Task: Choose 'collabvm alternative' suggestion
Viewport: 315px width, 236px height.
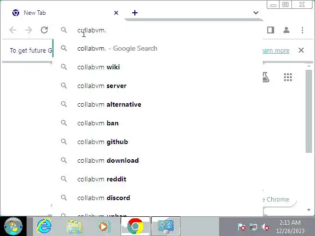Action: click(x=157, y=104)
